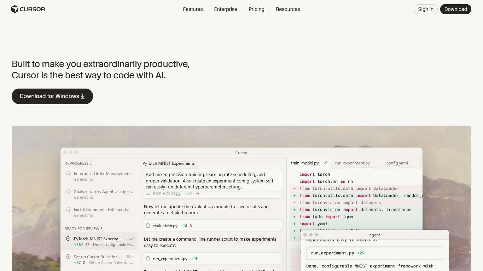
Task: Click the Cursor logo in header
Action: [28, 9]
